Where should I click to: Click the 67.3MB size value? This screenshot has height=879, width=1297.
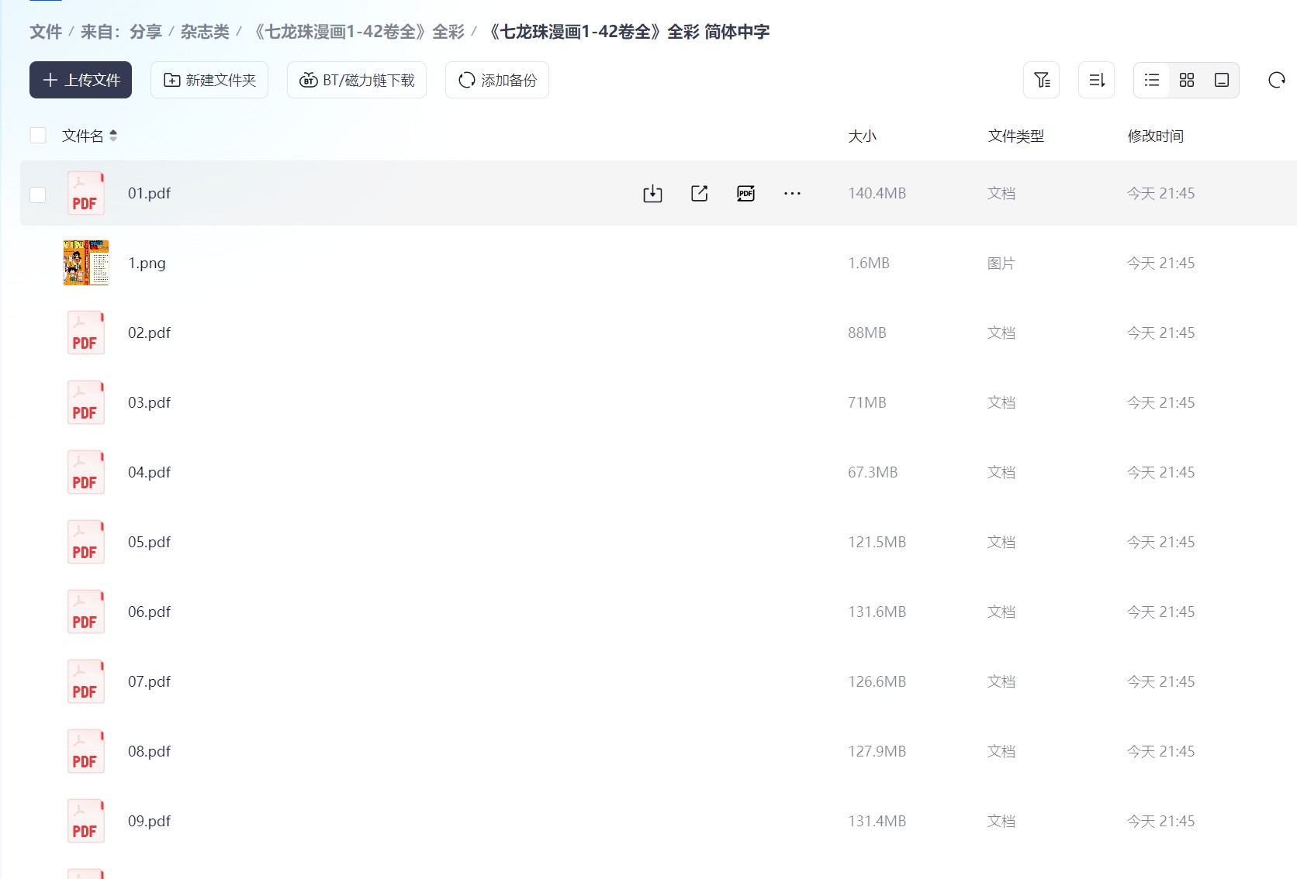(x=873, y=472)
